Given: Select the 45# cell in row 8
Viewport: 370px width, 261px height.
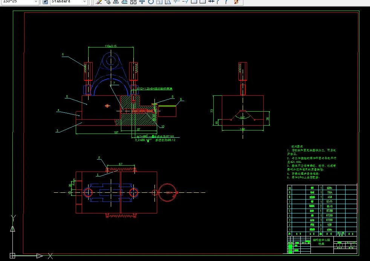Looking at the screenshot, I should click(330, 197).
